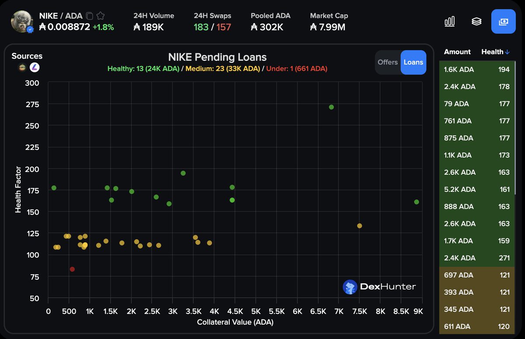Click the 157 sell swaps count
This screenshot has height=339, width=525.
224,27
